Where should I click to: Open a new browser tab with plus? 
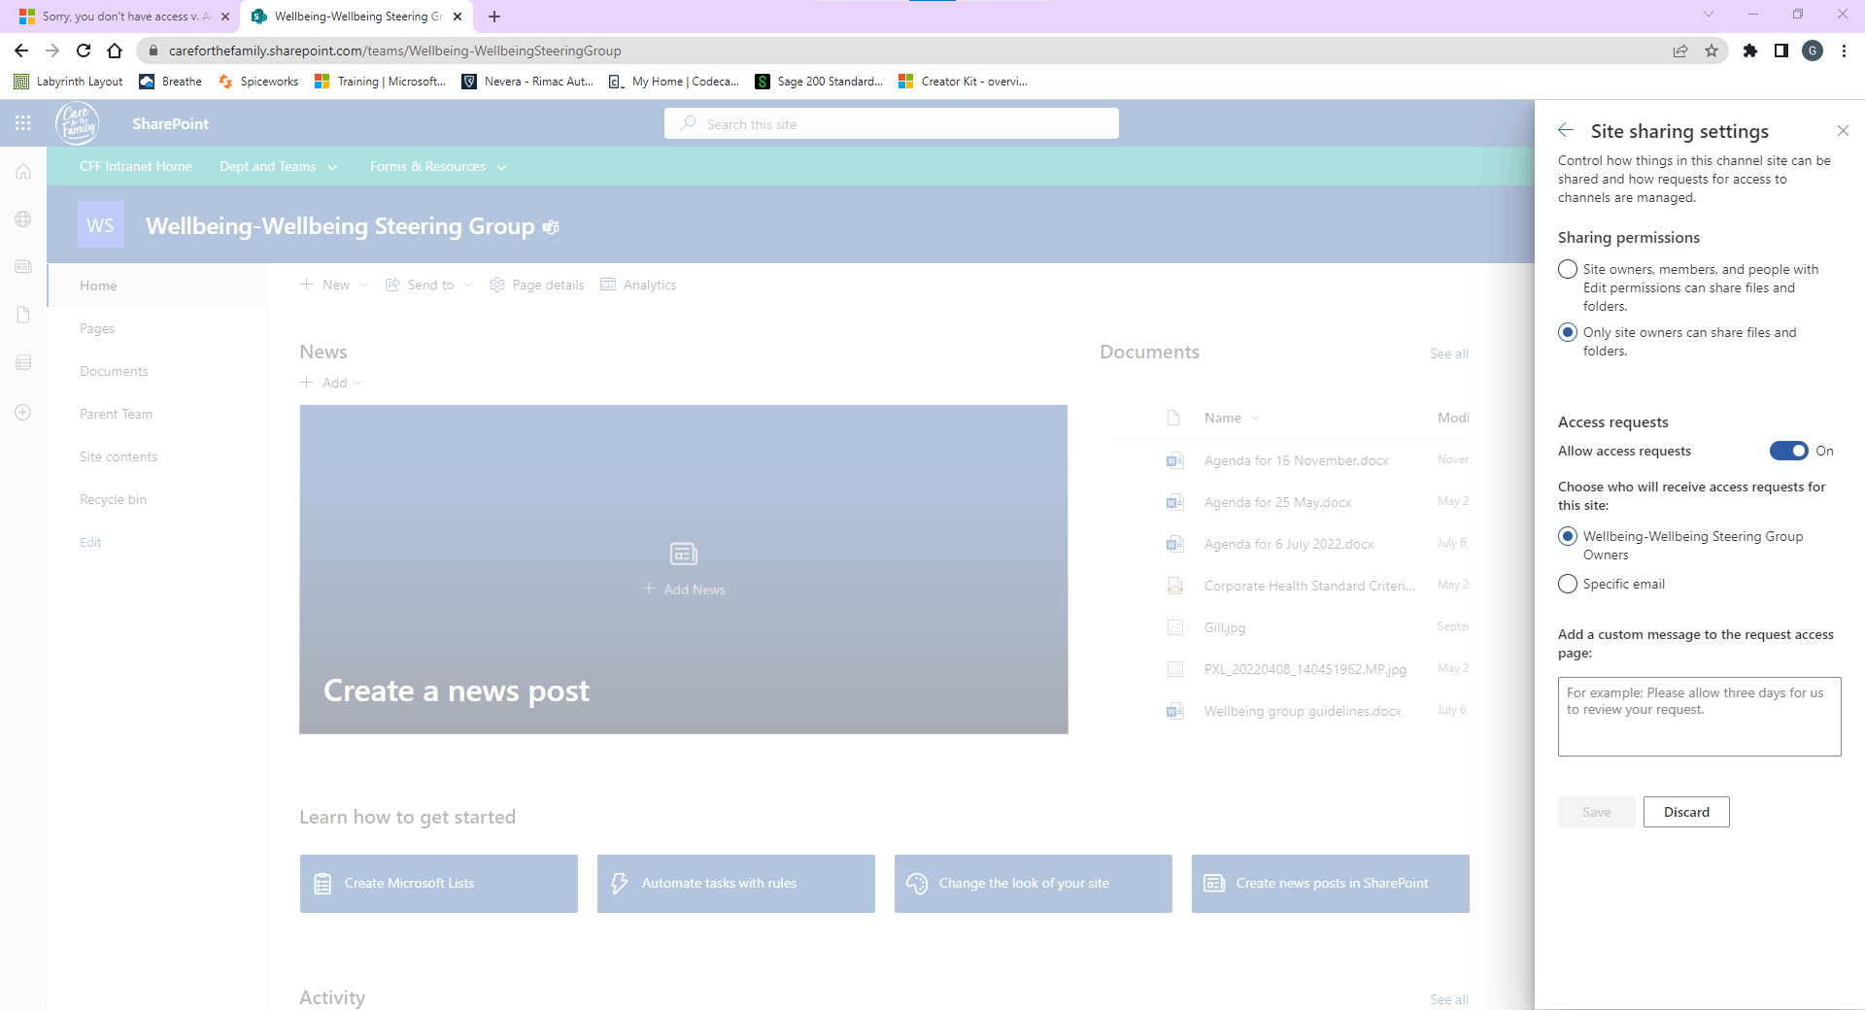(x=494, y=17)
